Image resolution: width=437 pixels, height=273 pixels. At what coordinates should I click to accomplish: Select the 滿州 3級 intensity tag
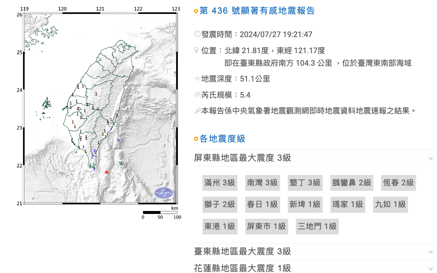[x=220, y=183]
